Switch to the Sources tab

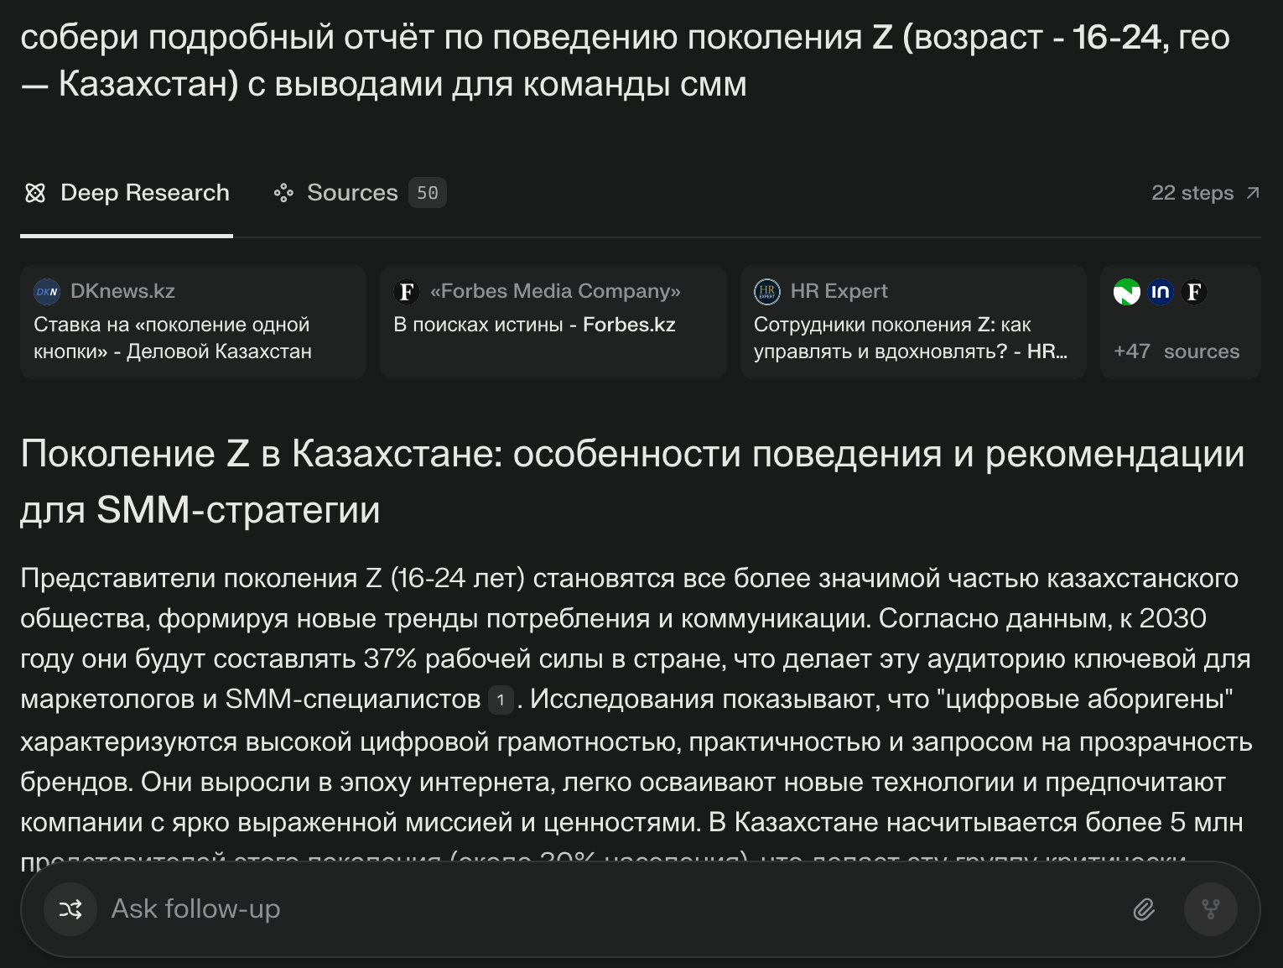point(352,192)
